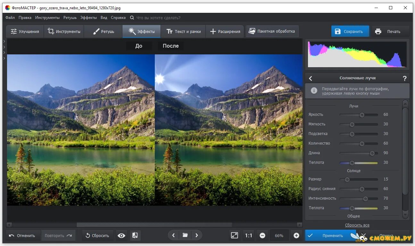Go to previous photo arrow
Screen dimensions: 415x246
(173, 235)
